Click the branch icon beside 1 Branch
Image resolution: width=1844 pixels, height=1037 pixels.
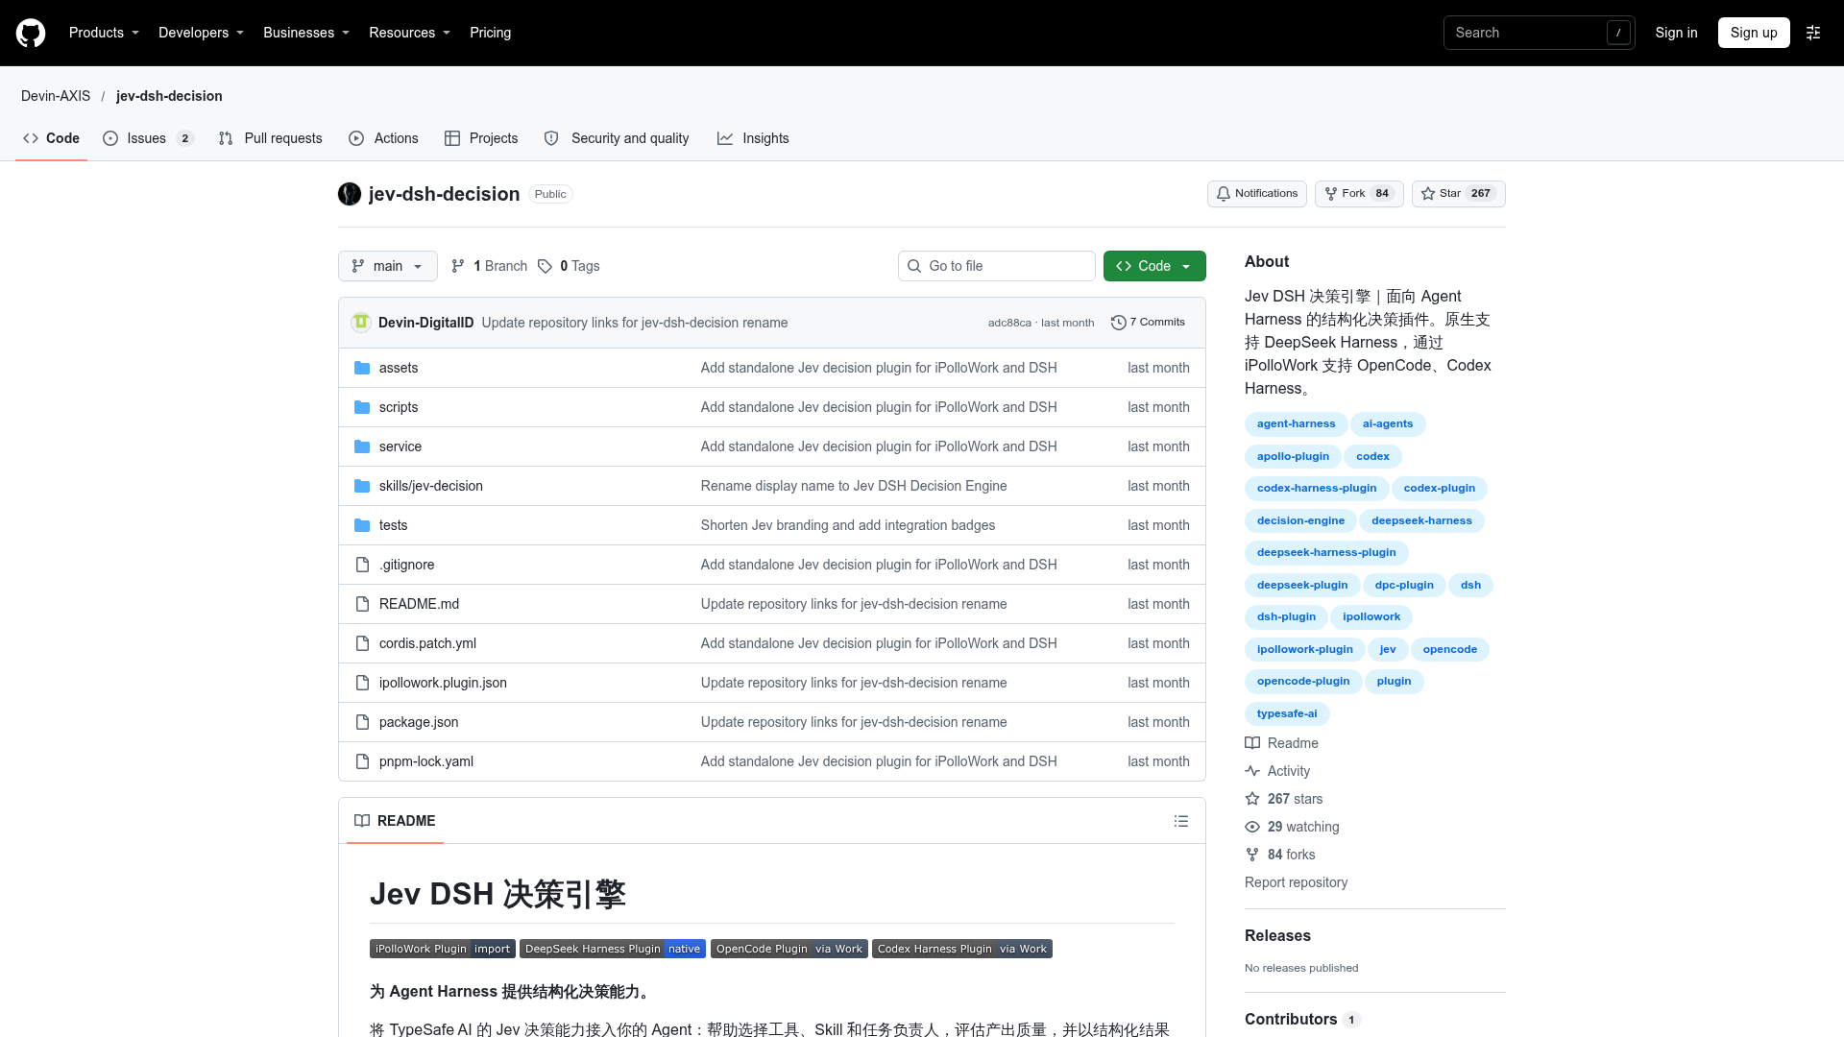tap(458, 266)
